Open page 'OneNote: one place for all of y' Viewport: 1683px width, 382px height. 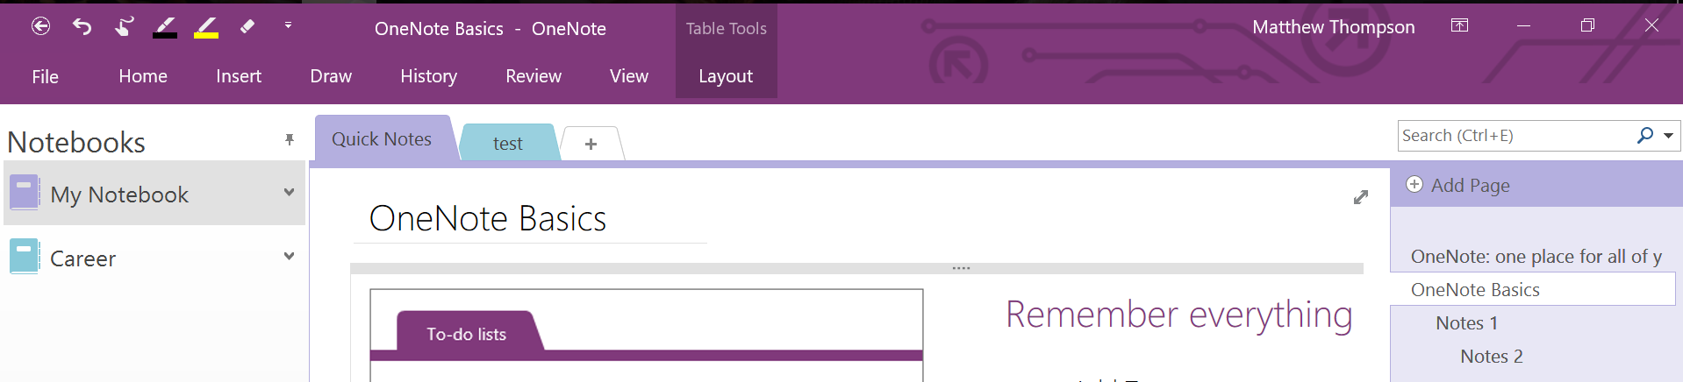pos(1536,256)
